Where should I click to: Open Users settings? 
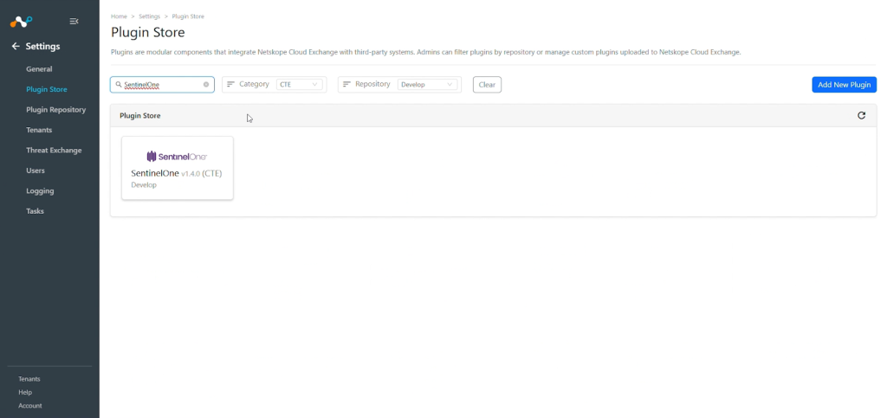click(35, 170)
